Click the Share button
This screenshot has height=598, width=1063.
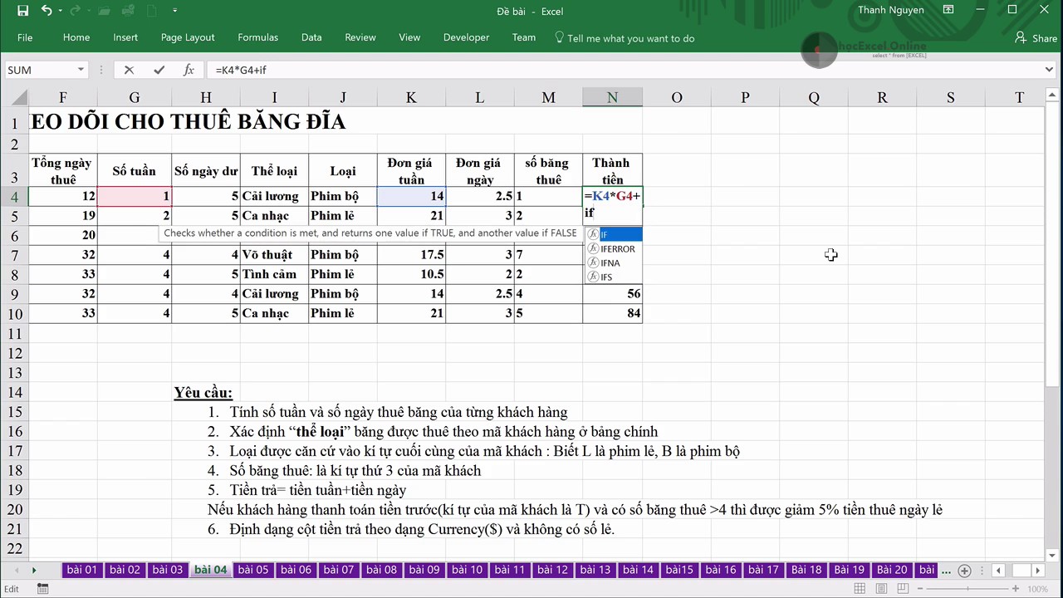pyautogui.click(x=1036, y=38)
